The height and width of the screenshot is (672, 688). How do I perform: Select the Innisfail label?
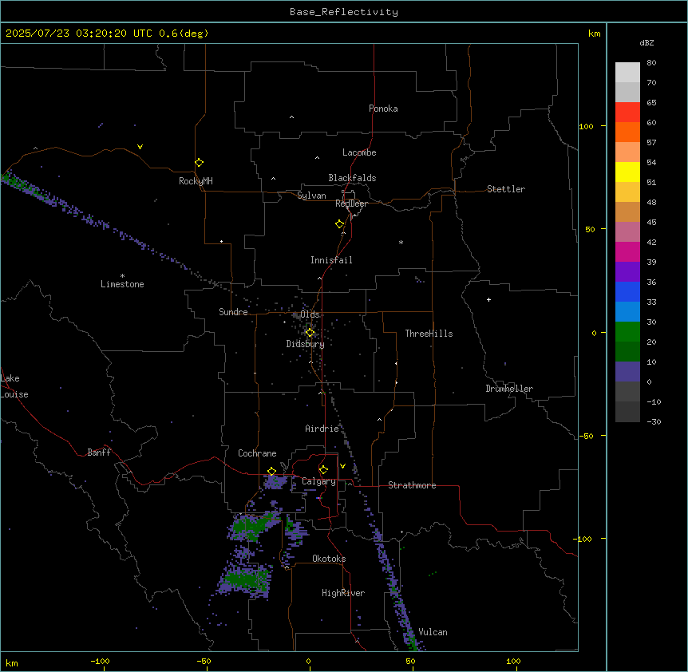(331, 260)
